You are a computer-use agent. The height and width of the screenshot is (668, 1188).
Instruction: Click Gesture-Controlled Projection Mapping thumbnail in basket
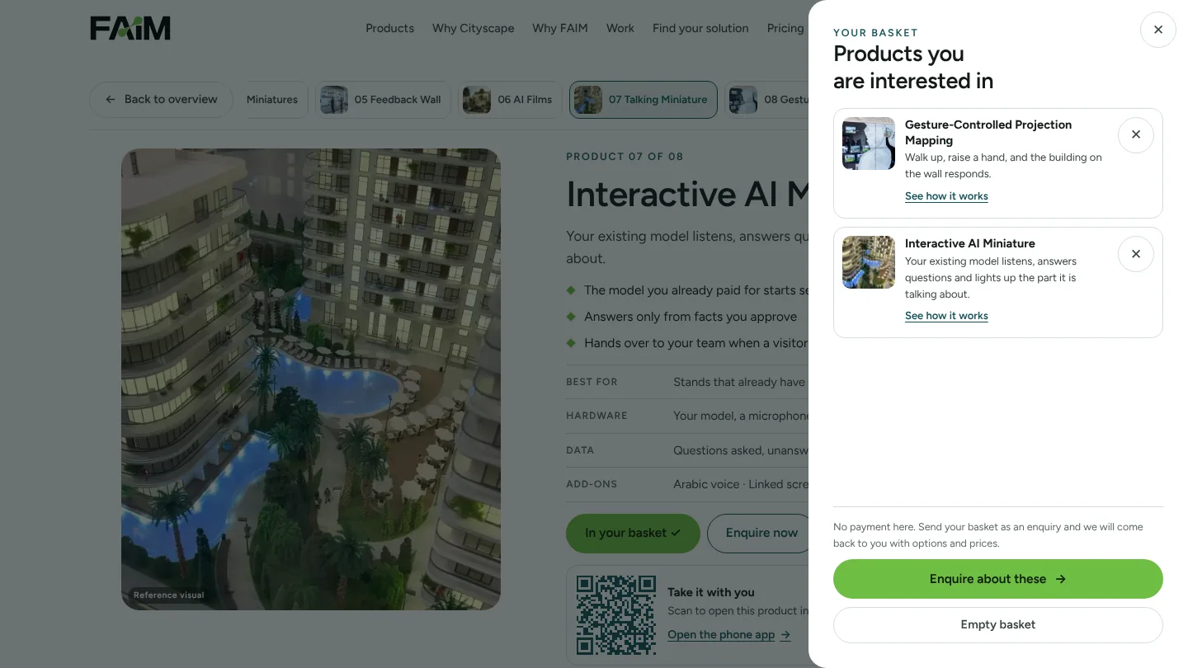[868, 143]
